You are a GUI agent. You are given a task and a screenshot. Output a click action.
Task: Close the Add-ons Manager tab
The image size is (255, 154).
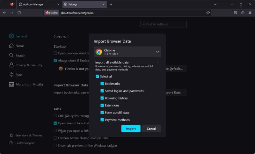coord(58,4)
